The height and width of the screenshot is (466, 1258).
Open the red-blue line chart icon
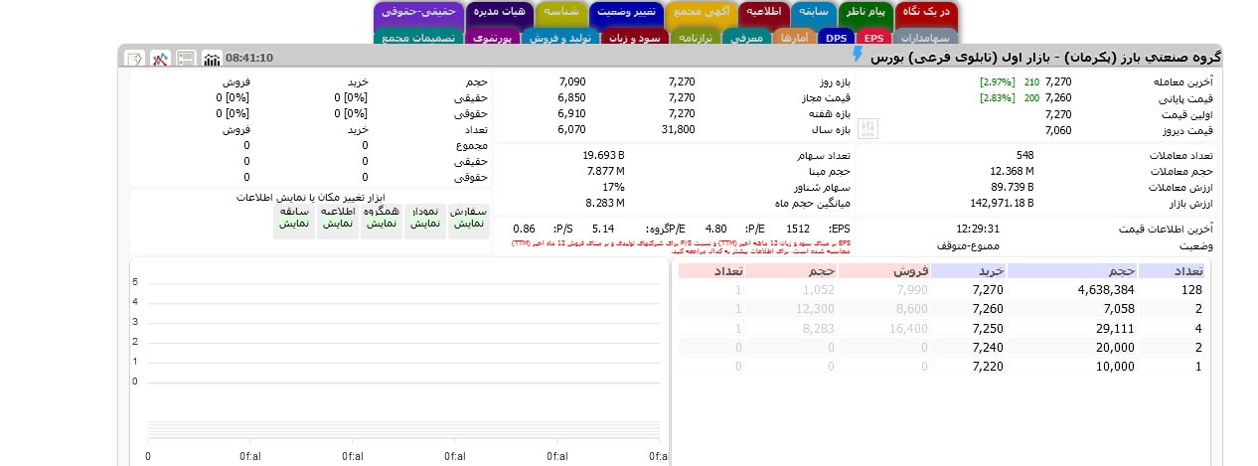click(x=160, y=59)
